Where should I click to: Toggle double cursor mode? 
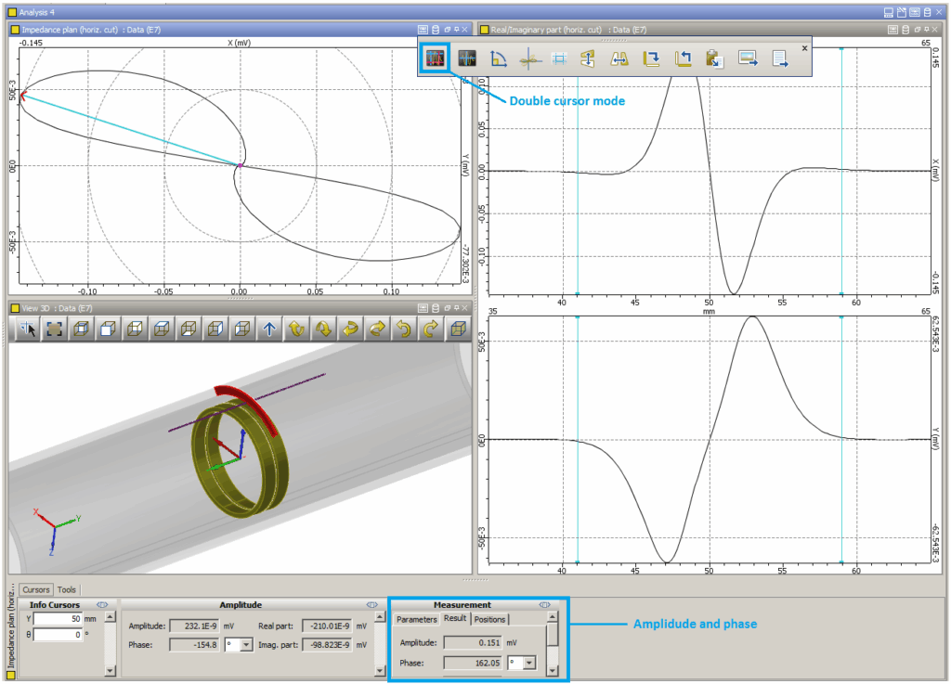click(x=436, y=58)
